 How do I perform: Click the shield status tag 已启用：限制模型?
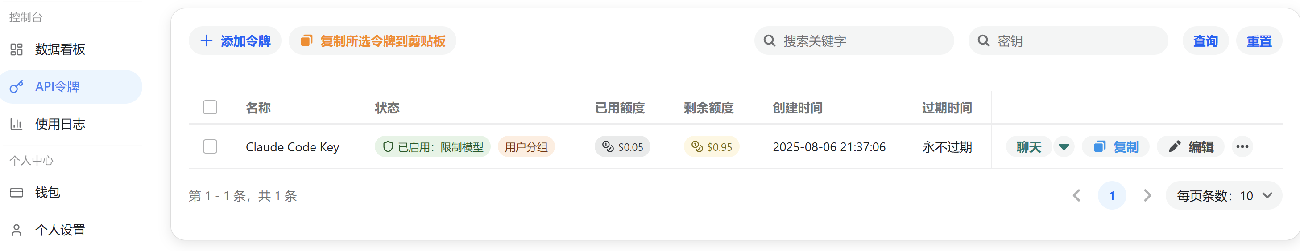click(x=432, y=147)
